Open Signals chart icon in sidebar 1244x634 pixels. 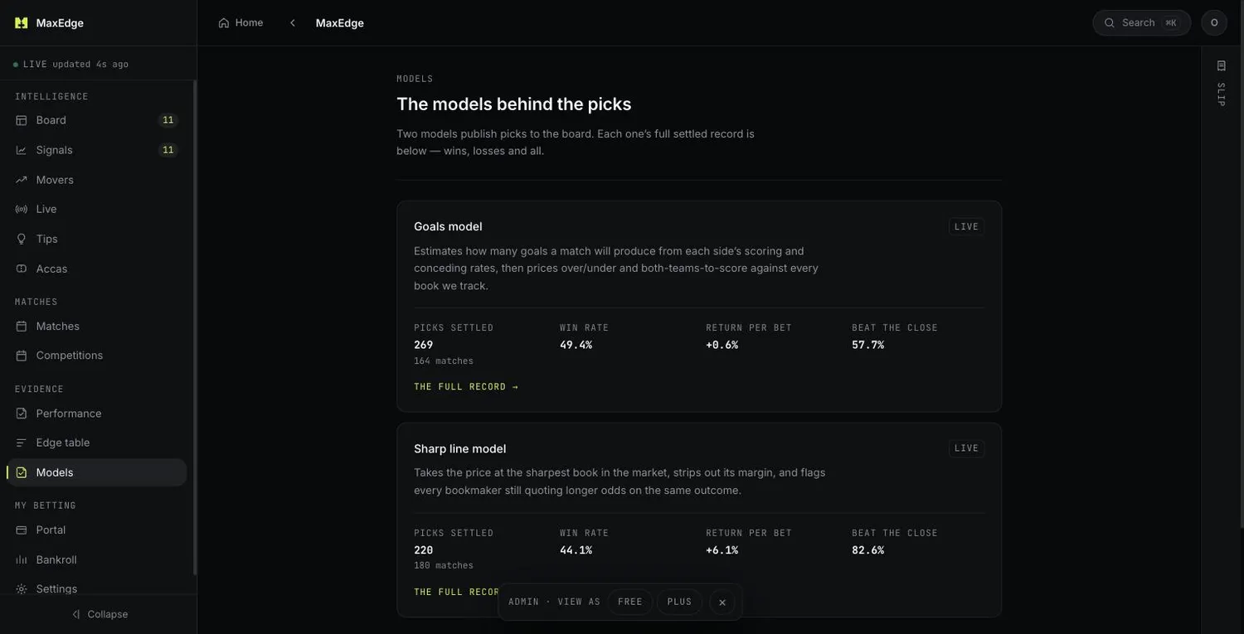22,150
